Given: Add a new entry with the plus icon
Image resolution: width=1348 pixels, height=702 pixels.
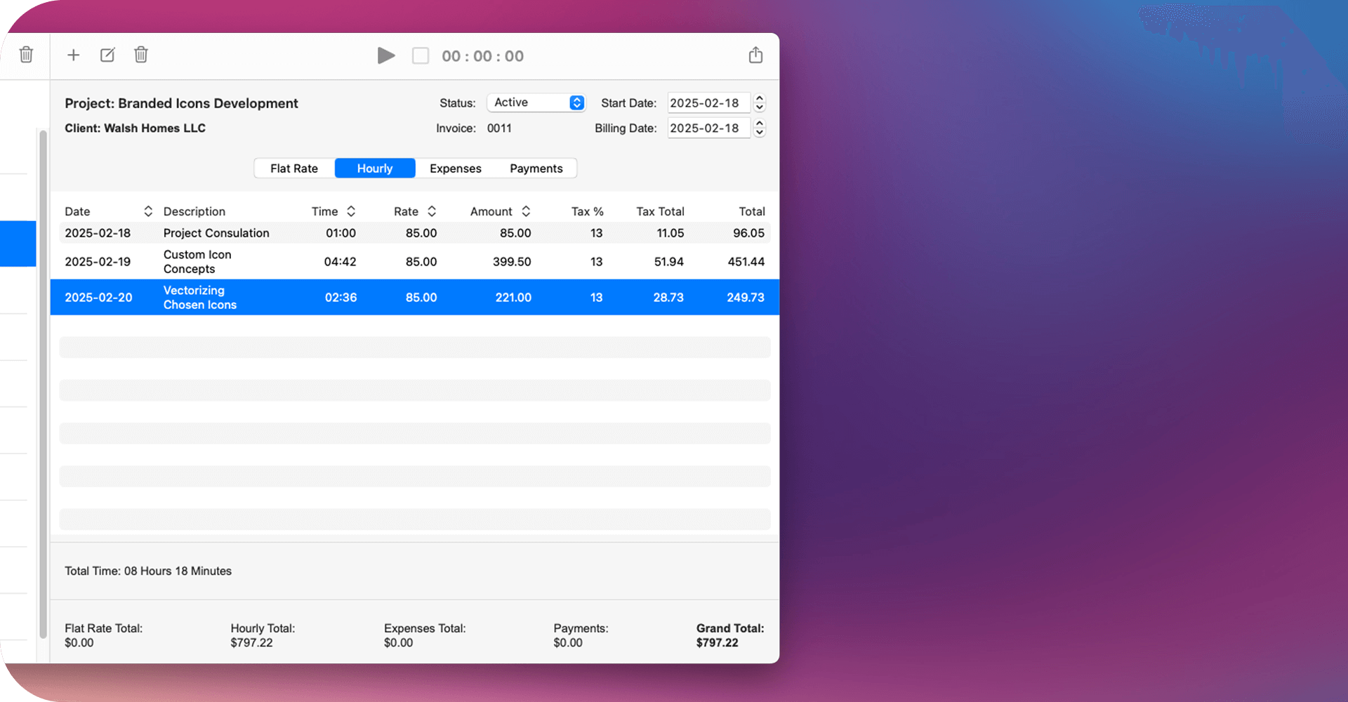Looking at the screenshot, I should click(73, 55).
